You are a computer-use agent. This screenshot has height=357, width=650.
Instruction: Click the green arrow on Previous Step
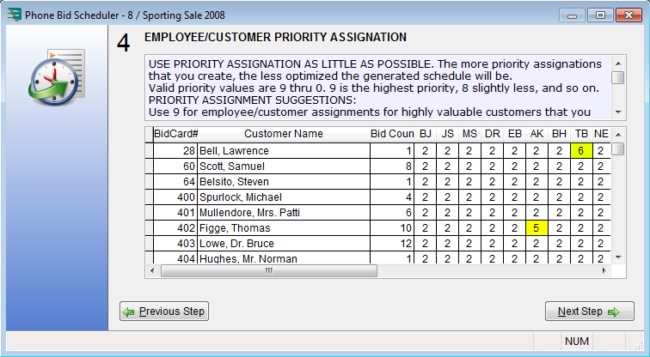pos(129,312)
